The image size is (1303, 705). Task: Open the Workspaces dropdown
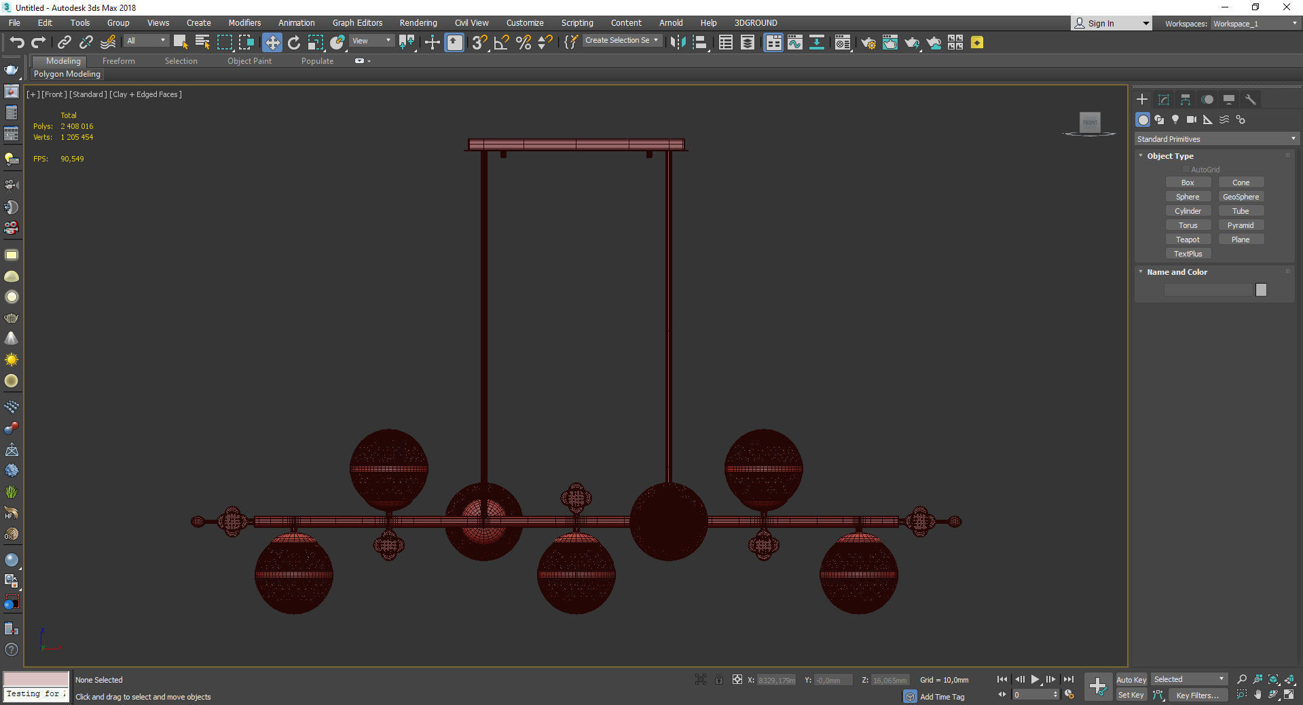tap(1255, 24)
